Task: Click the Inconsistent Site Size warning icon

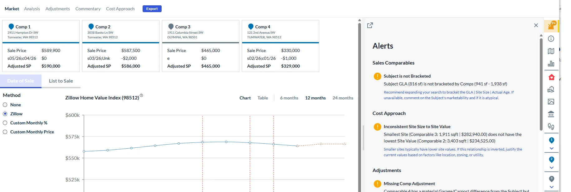Action: [x=377, y=127]
